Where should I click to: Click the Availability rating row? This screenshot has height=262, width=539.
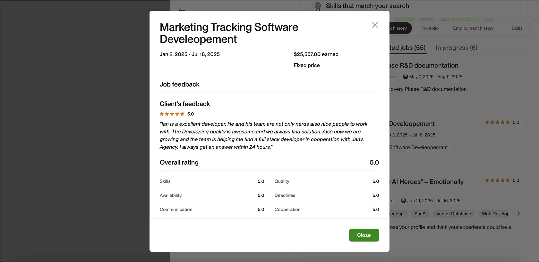212,195
